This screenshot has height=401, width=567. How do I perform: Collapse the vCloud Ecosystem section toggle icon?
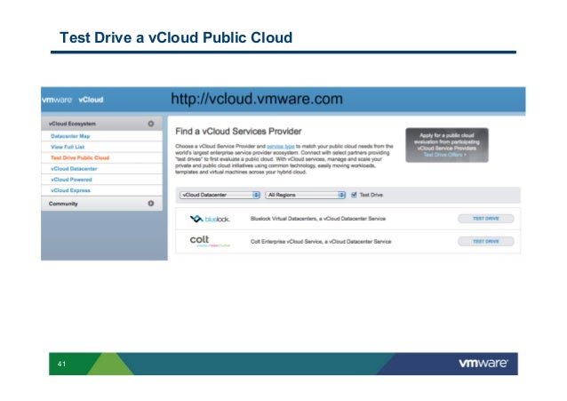[151, 124]
